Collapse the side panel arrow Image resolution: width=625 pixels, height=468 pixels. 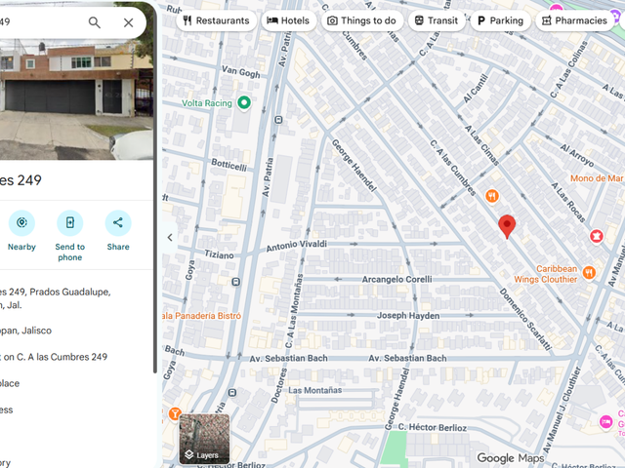[x=170, y=238]
